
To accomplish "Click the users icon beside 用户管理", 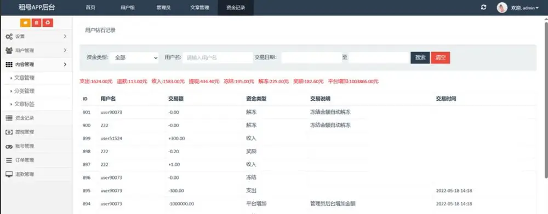I will point(9,50).
